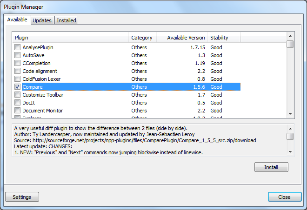Sort by the Category column header
The image size is (307, 210).
142,38
